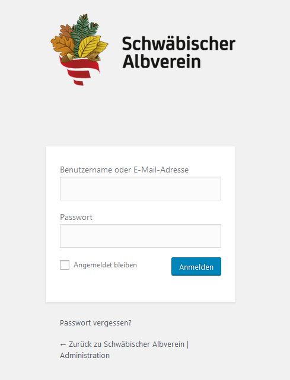The image size is (290, 380).
Task: Click the left arrow before 'Zurück zu'
Action: [63, 344]
